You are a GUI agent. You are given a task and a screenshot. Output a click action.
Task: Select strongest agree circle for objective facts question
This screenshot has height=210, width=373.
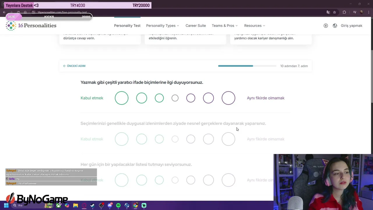point(122,139)
